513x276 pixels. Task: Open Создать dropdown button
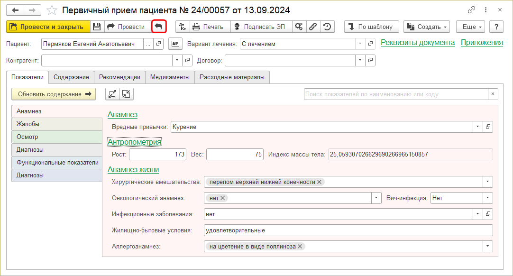(427, 27)
